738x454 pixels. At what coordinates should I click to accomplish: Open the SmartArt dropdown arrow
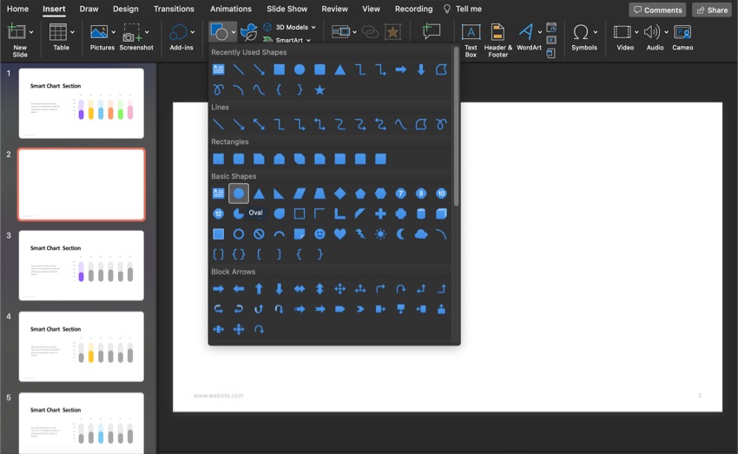coord(308,40)
